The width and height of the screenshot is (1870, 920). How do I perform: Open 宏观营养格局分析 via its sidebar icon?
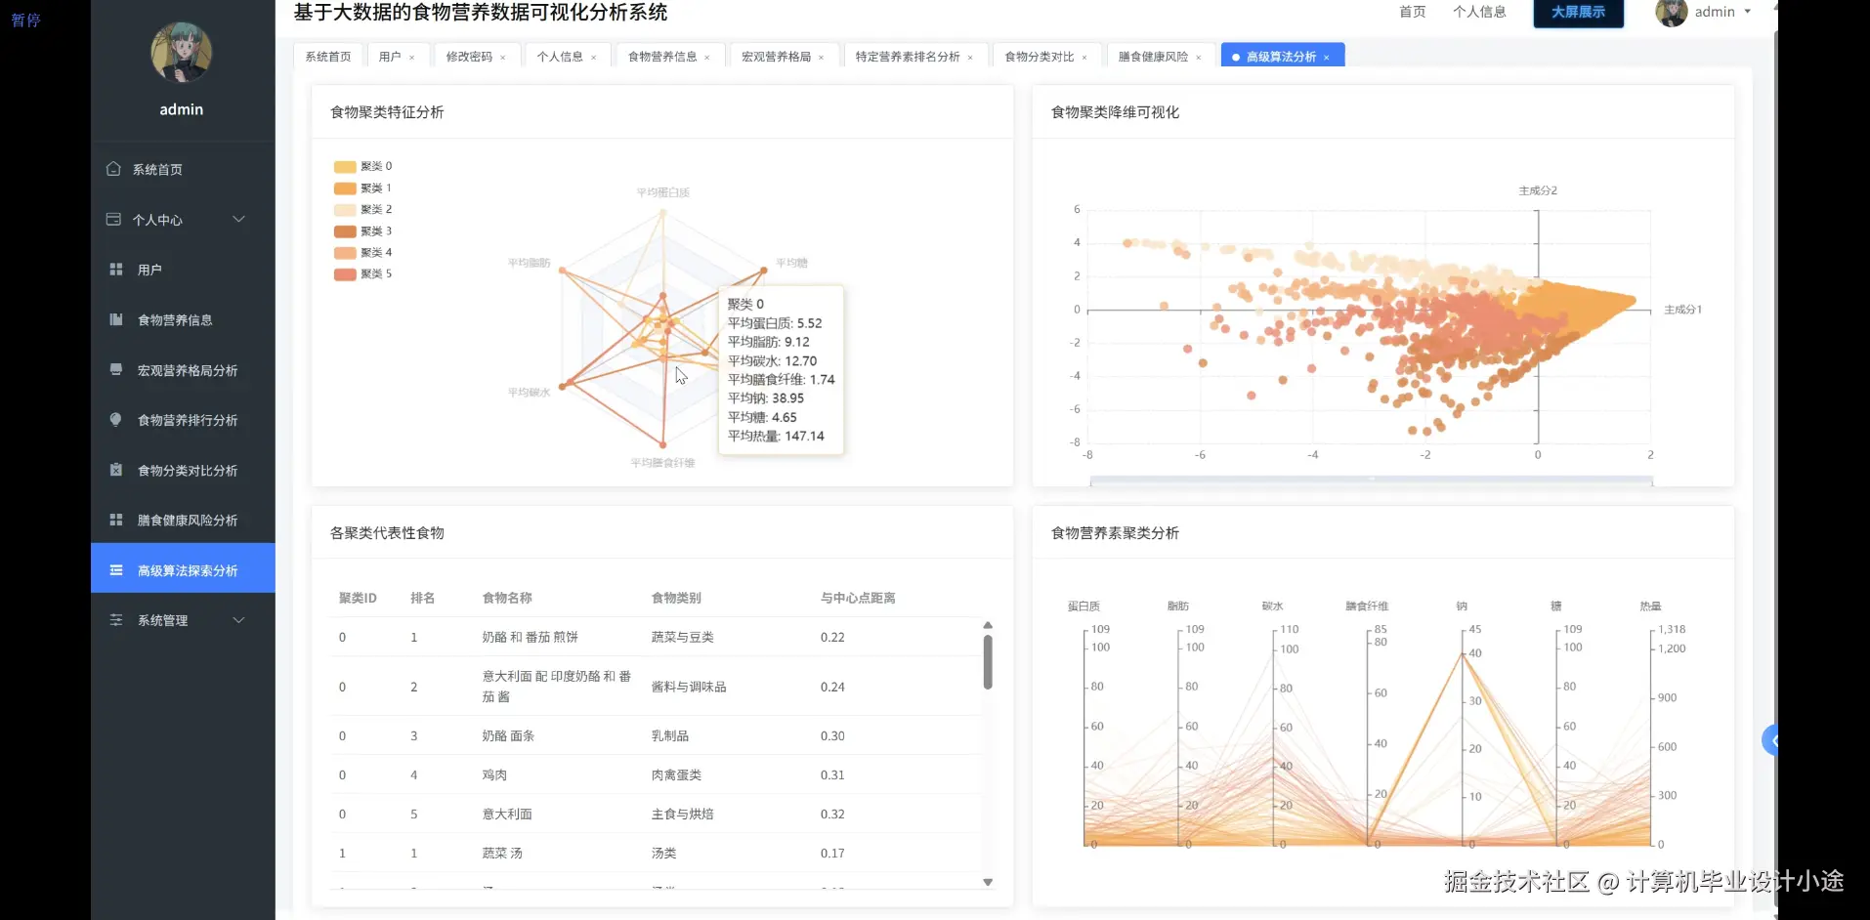click(x=114, y=370)
